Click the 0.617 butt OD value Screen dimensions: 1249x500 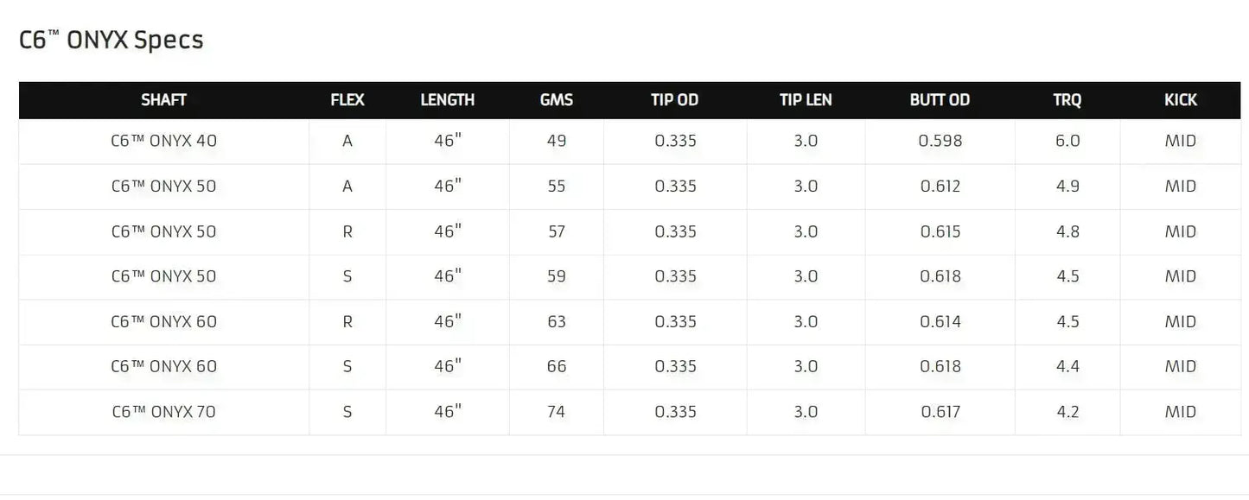pyautogui.click(x=940, y=412)
